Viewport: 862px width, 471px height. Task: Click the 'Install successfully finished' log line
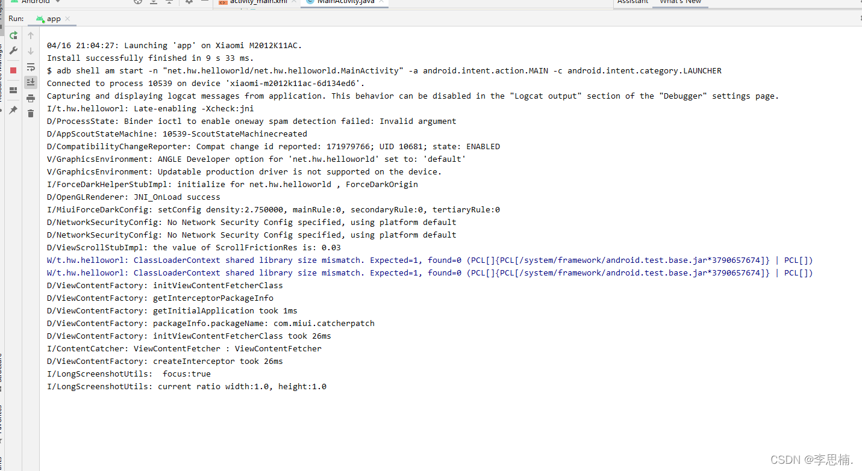[x=151, y=58]
